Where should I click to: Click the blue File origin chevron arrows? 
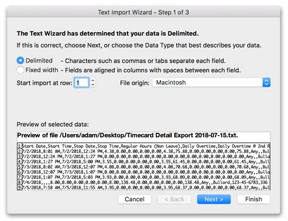(x=266, y=83)
